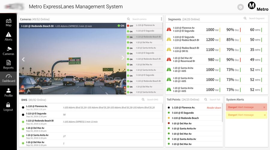The height and width of the screenshot is (150, 270).
Task: Open the yellow Danger alert message
Action: point(246,115)
